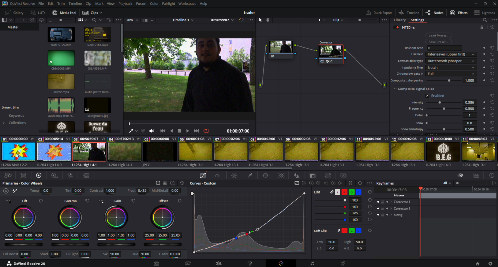This screenshot has width=498, height=267.
Task: Expand the Sizing keyframe track
Action: (x=391, y=215)
